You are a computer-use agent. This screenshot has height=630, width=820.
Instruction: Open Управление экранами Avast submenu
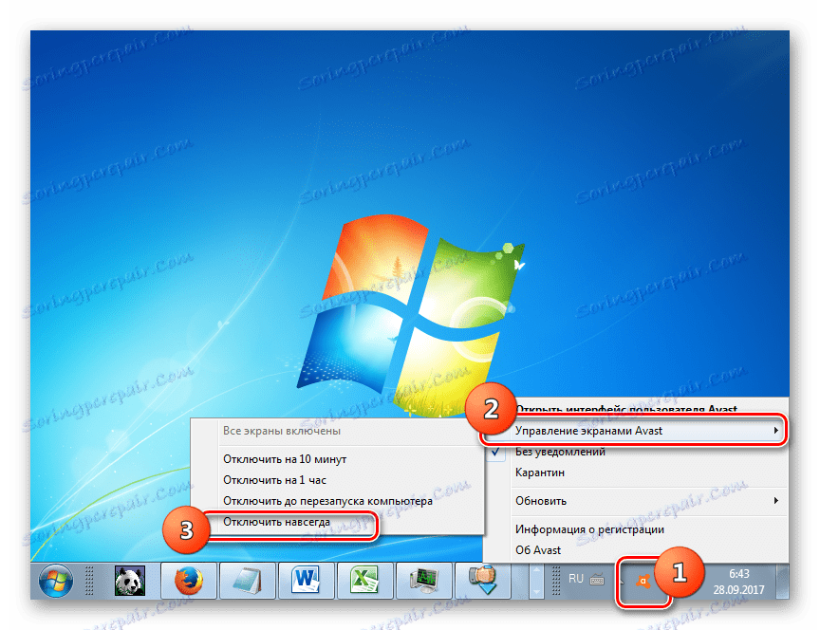click(634, 431)
